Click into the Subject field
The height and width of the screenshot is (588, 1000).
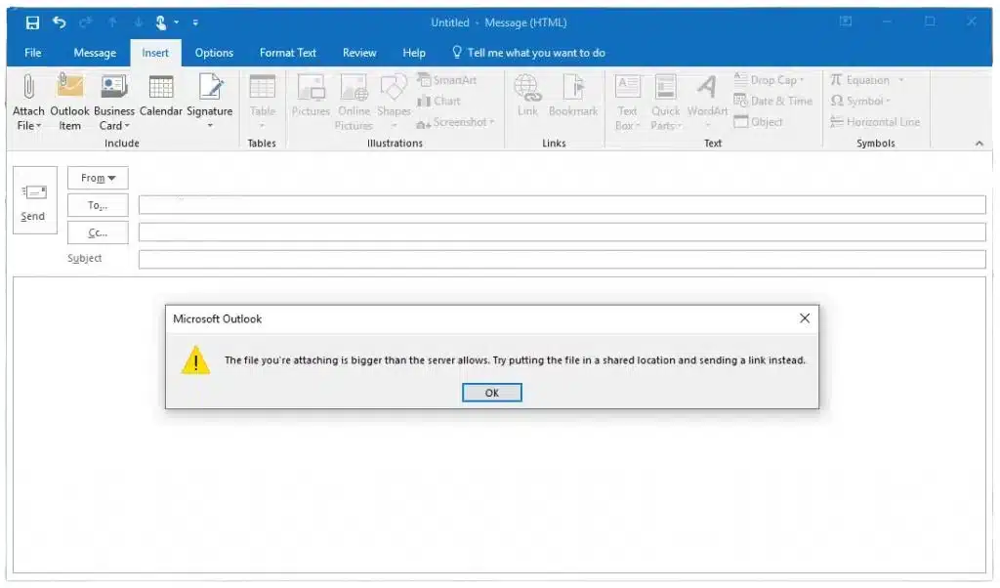[562, 259]
